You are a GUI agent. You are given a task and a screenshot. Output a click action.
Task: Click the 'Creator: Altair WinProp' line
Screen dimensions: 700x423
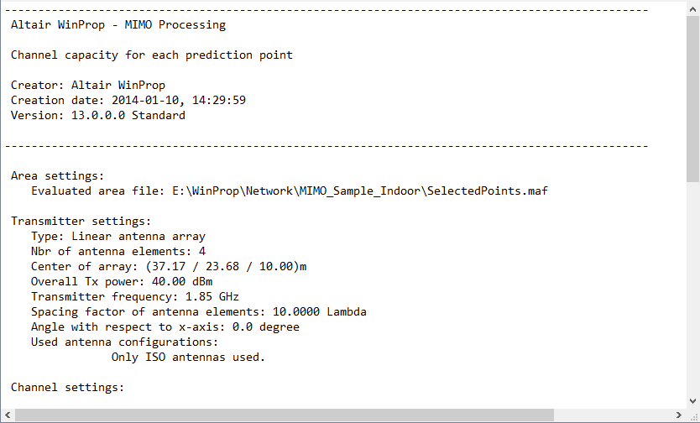point(88,86)
